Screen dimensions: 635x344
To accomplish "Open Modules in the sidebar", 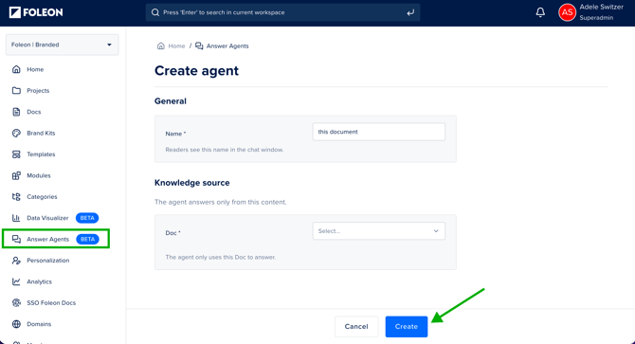I will (39, 175).
